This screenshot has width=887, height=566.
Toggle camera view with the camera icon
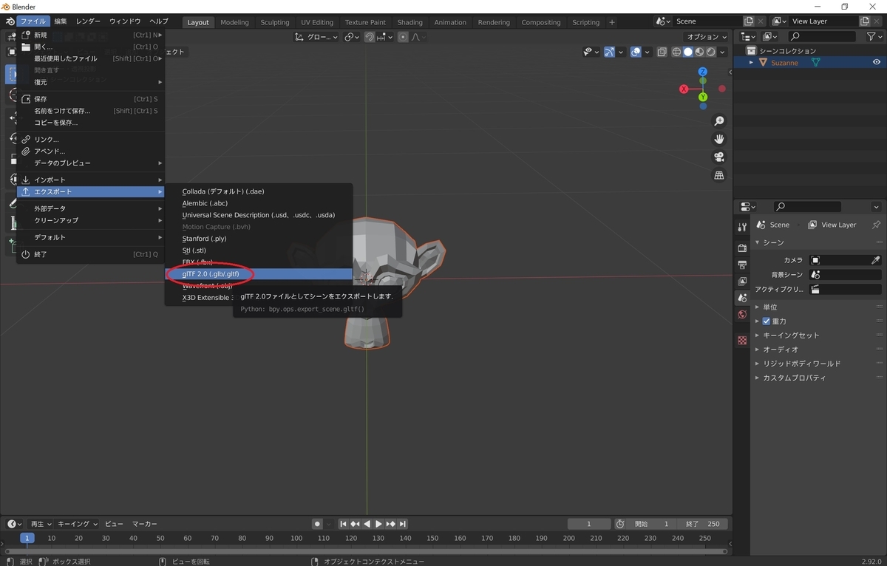point(718,157)
